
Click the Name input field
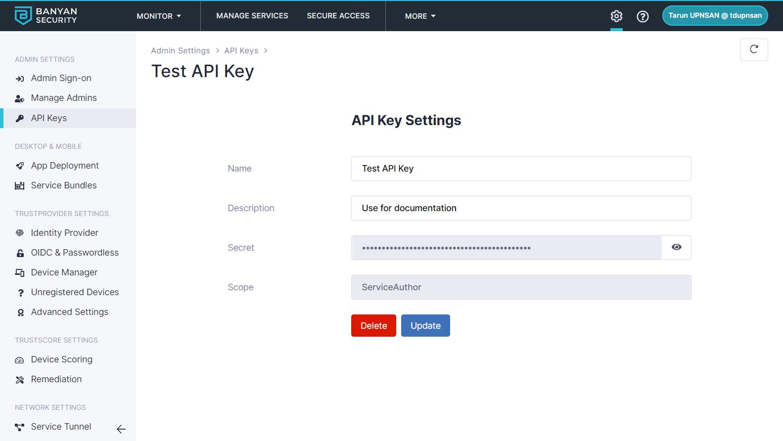pyautogui.click(x=521, y=169)
